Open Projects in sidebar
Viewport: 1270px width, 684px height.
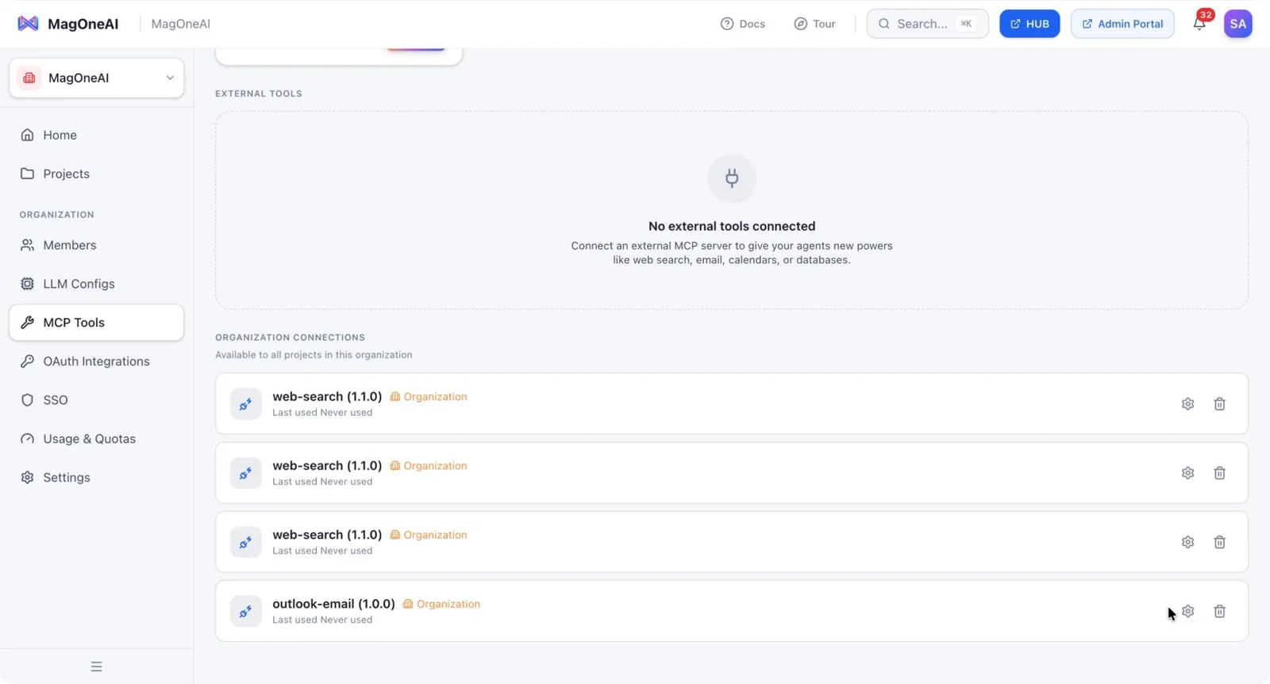coord(97,174)
